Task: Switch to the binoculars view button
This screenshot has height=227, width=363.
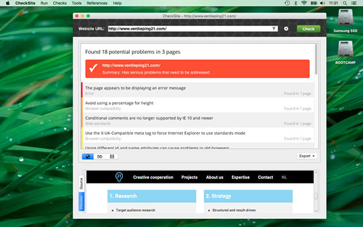Action: (100, 157)
